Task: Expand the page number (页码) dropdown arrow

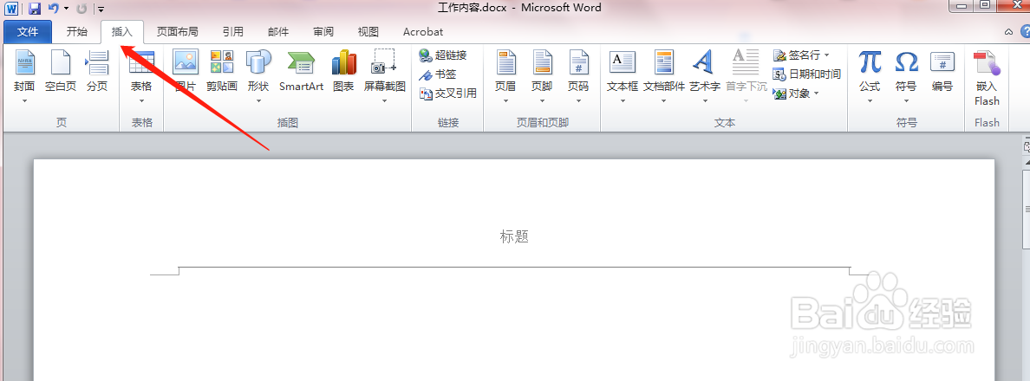Action: coord(578,101)
